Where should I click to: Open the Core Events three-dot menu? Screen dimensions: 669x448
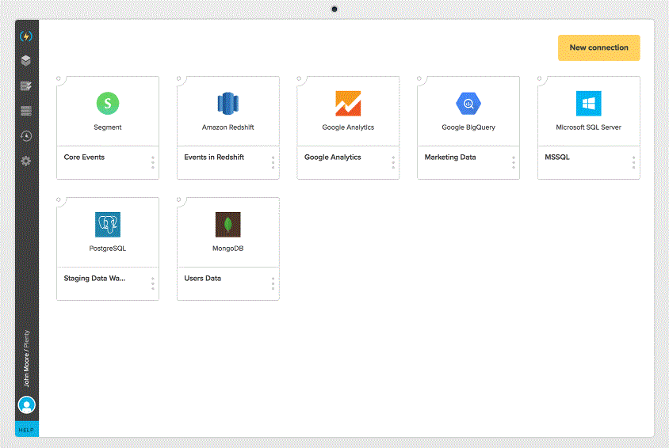pyautogui.click(x=153, y=162)
